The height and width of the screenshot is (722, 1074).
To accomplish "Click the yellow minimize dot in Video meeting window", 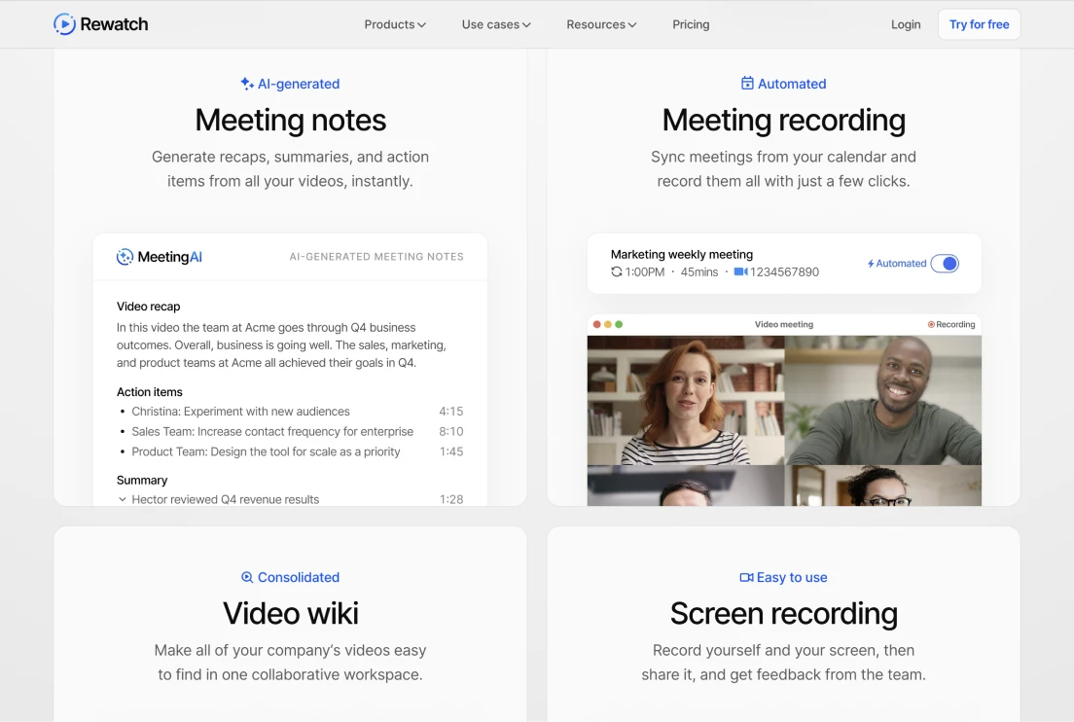I will (608, 325).
